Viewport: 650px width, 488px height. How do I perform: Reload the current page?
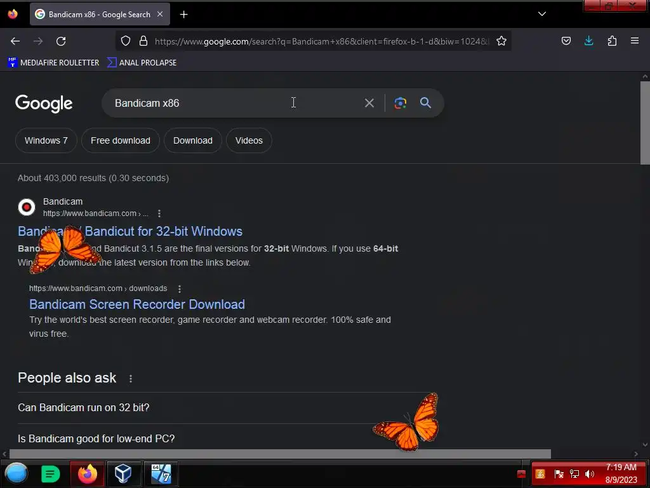61,41
